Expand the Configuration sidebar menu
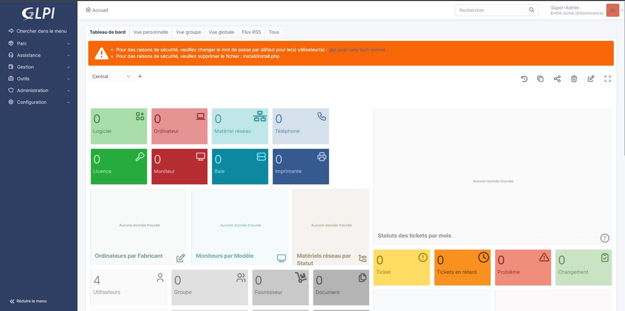The image size is (625, 311). (39, 102)
